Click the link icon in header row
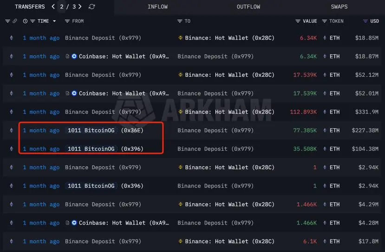385x252 pixels. (15, 21)
